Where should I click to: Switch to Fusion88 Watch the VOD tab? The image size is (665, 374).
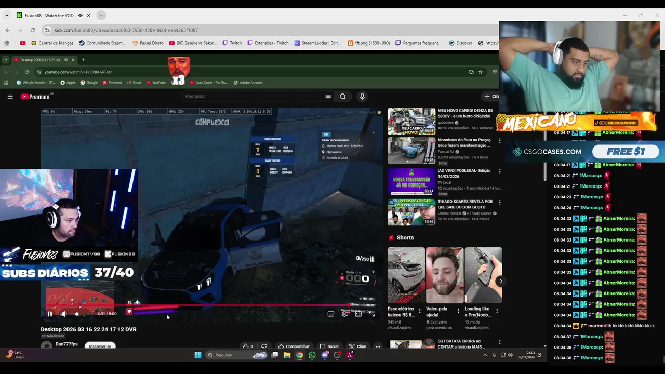coord(48,16)
